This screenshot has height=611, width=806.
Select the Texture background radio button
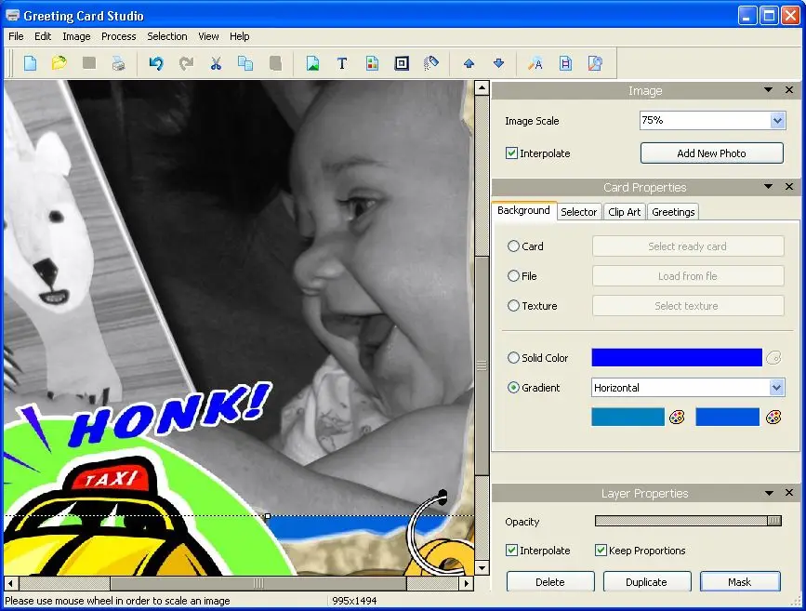513,306
